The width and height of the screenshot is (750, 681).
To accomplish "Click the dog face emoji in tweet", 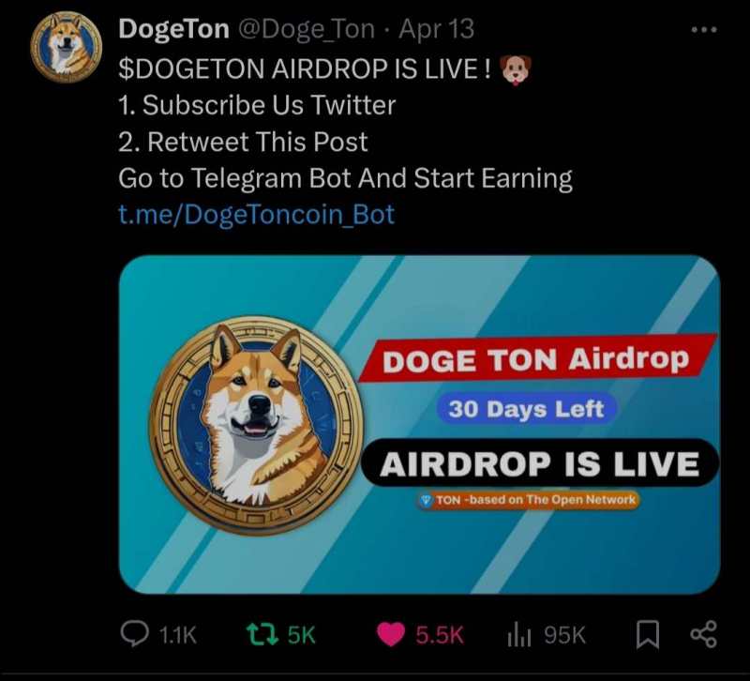I will coord(515,69).
